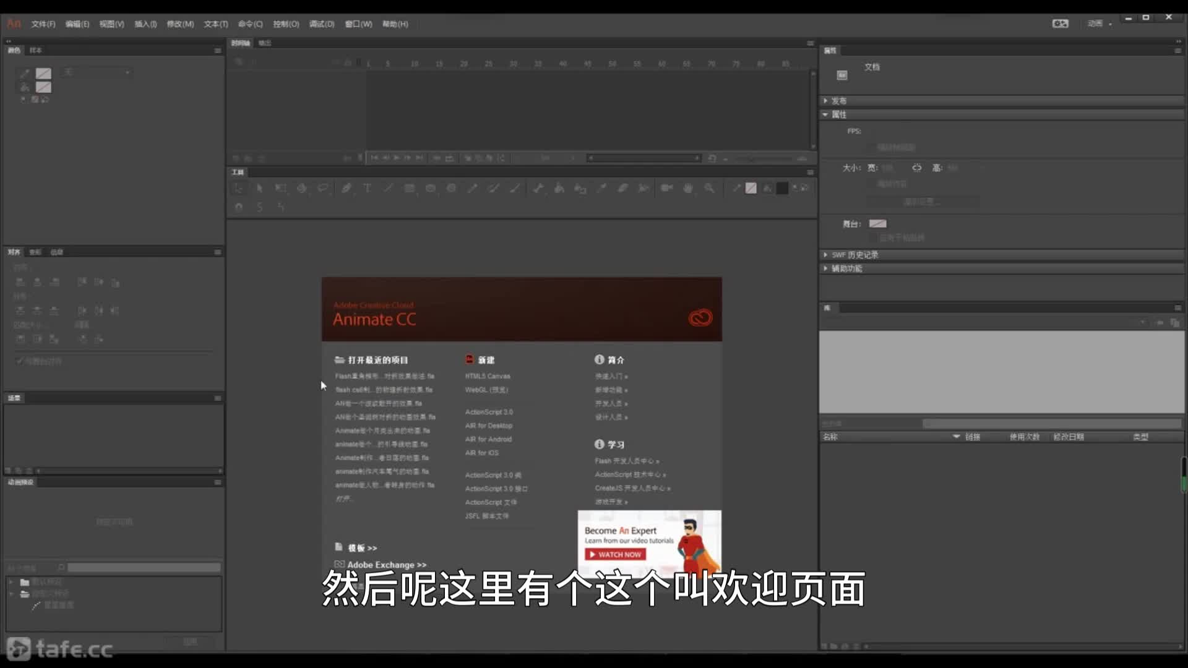This screenshot has width=1188, height=668.
Task: Expand the 辅助功能 section
Action: tap(825, 268)
